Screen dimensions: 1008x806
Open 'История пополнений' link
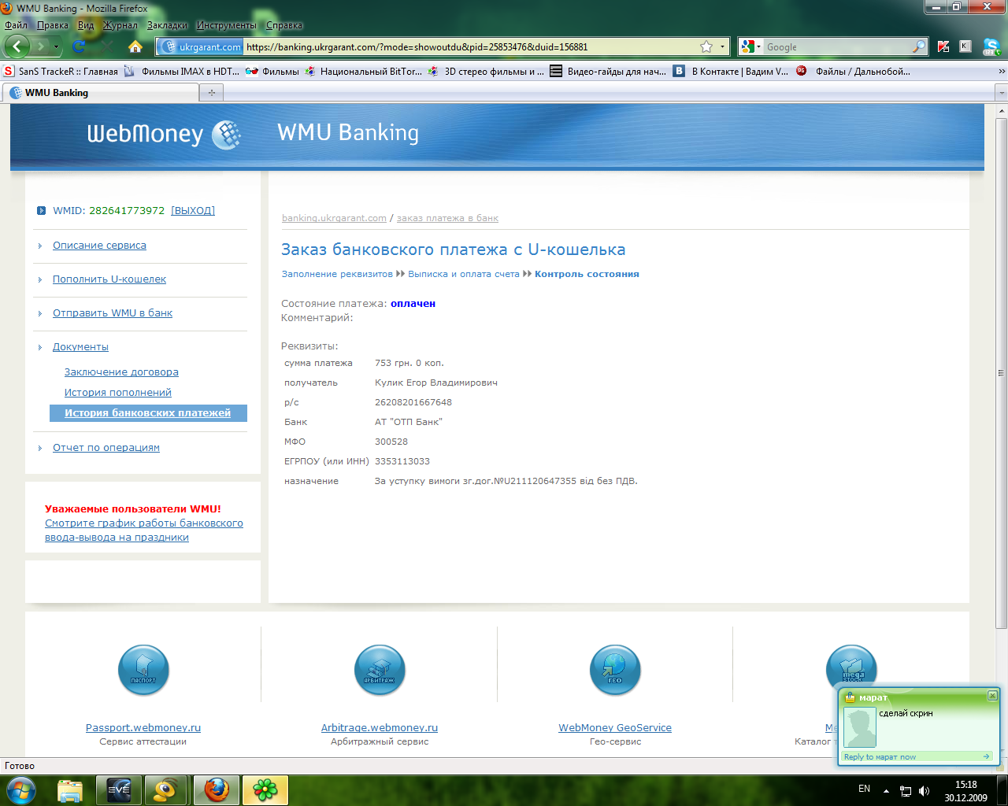[x=118, y=393]
